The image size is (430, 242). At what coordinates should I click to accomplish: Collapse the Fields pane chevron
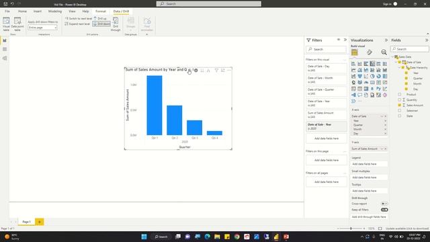click(x=427, y=40)
